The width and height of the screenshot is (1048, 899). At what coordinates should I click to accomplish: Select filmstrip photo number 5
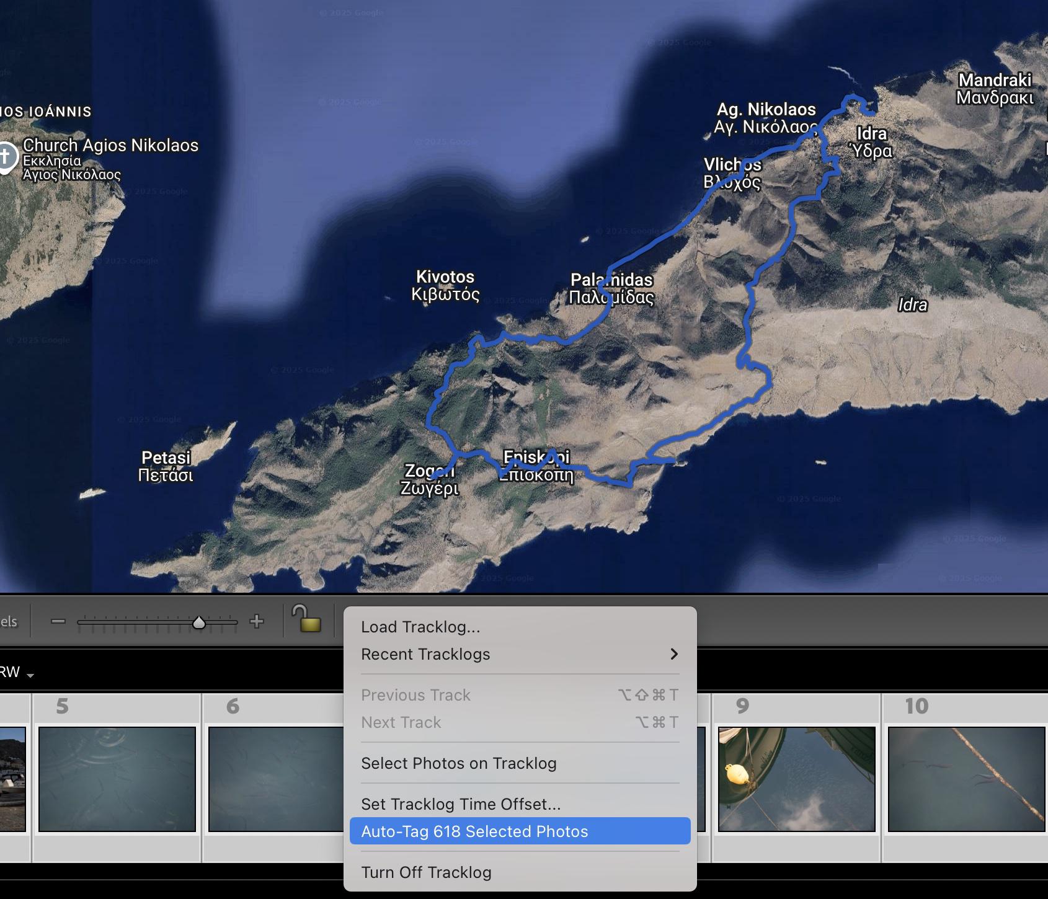click(x=117, y=779)
